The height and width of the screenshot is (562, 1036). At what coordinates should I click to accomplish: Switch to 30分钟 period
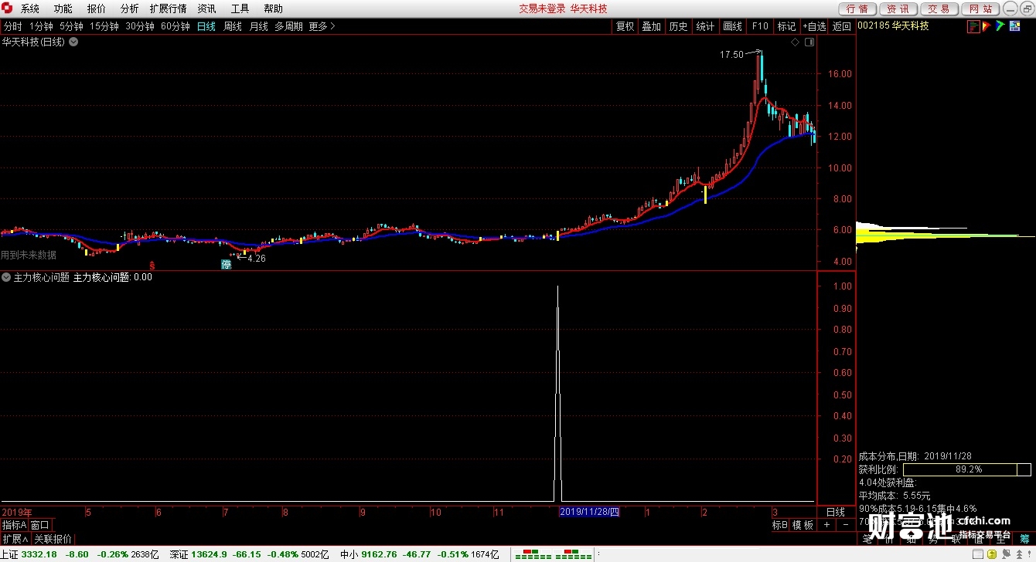pyautogui.click(x=140, y=26)
